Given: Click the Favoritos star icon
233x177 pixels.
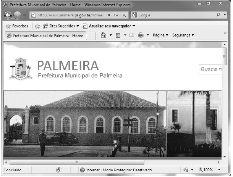Looking at the screenshot, I should 8,26.
